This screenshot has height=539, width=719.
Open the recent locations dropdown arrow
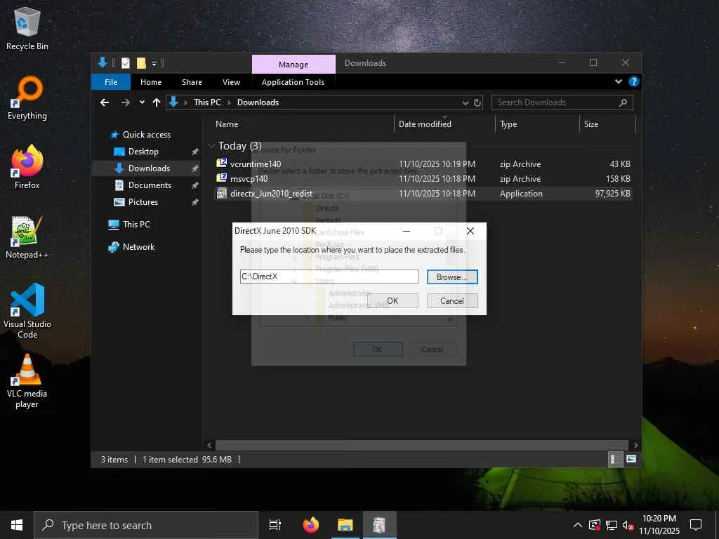point(142,102)
